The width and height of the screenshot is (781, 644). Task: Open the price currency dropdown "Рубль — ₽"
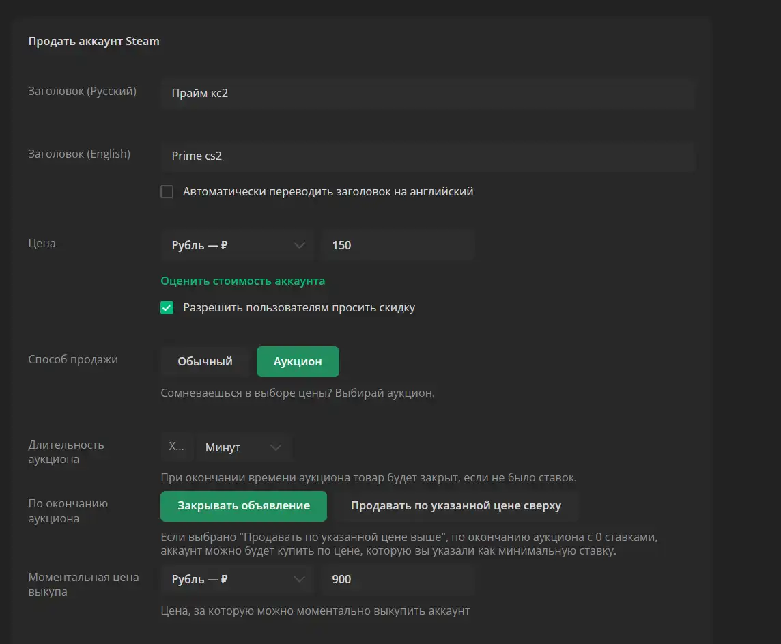(237, 246)
